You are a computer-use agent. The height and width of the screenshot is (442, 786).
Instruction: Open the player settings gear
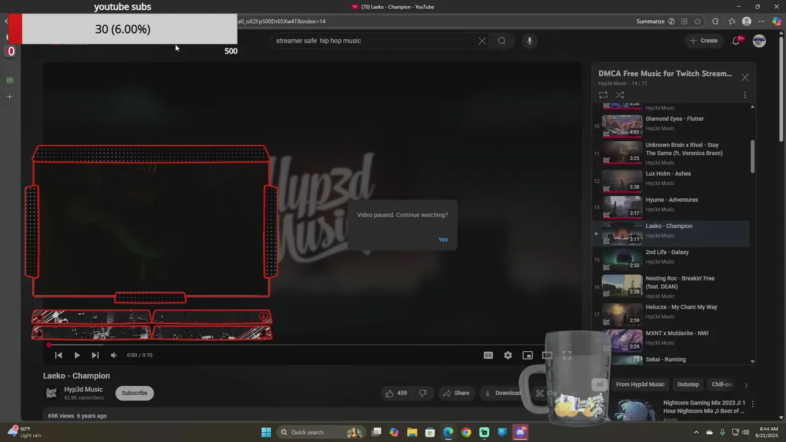[508, 355]
